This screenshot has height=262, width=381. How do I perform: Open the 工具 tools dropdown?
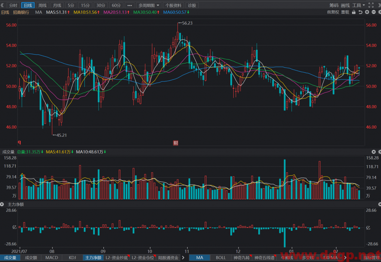coord(359,5)
